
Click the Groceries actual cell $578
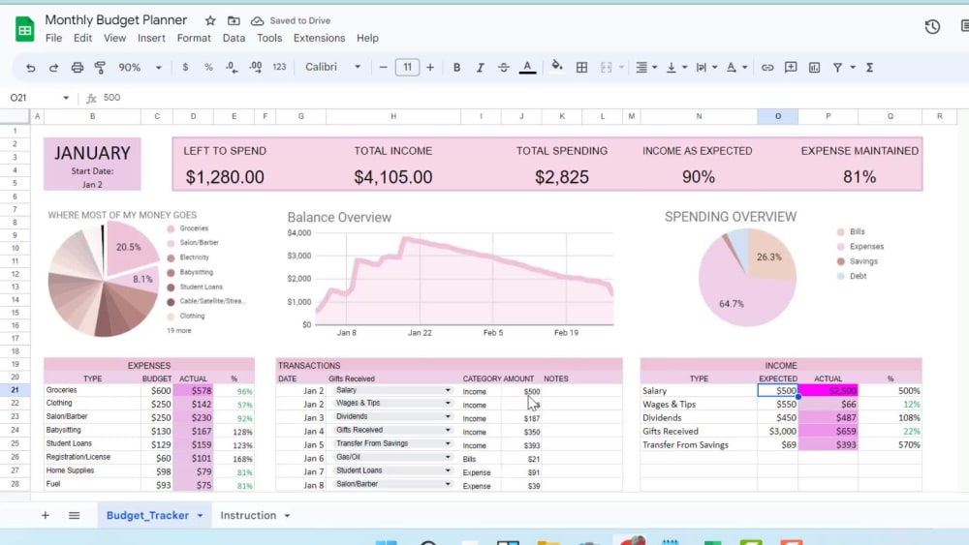[194, 391]
